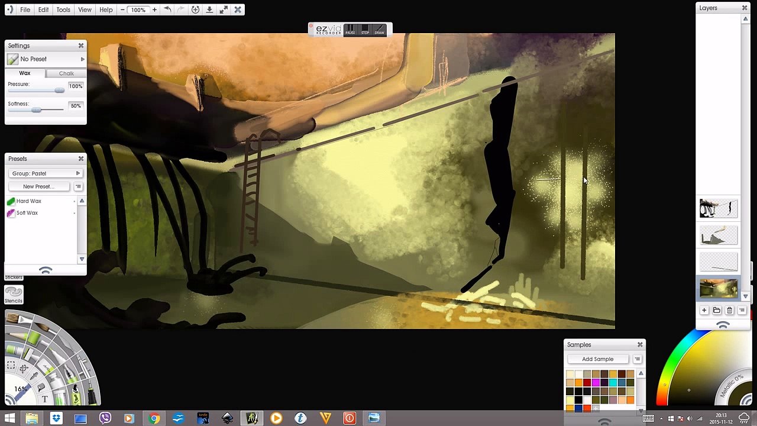Click the zoom in plus button

coord(154,9)
